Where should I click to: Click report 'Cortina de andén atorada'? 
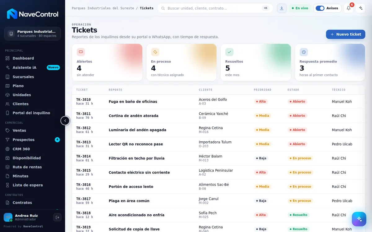pos(133,116)
